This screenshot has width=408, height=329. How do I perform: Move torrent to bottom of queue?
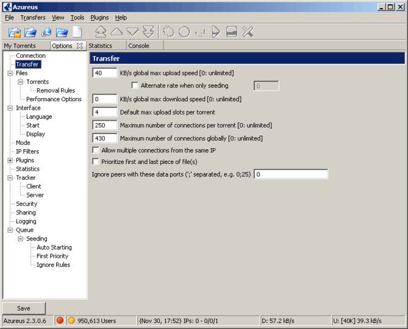coord(148,32)
